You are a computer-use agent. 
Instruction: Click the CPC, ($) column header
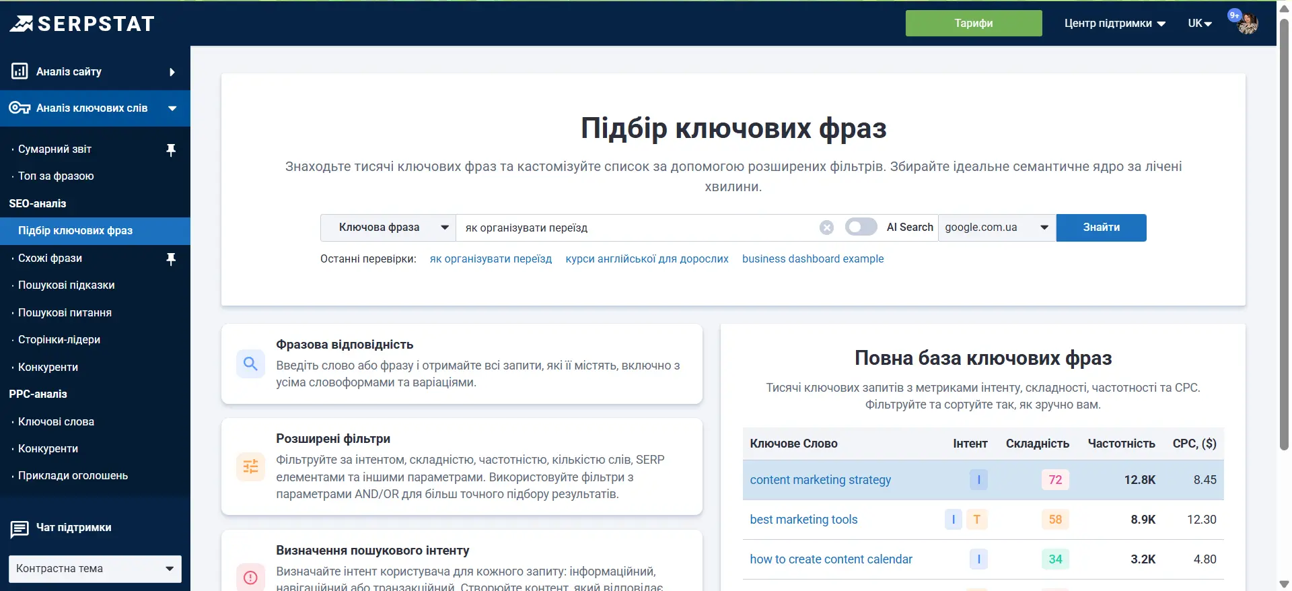[1194, 444]
